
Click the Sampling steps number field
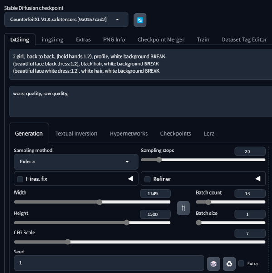click(250, 151)
